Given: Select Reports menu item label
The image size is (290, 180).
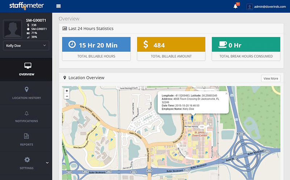Looking at the screenshot, I should tap(26, 145).
